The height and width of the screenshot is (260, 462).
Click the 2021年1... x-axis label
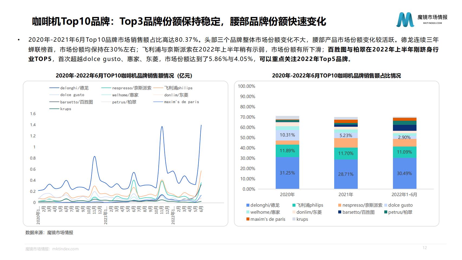coord(106,215)
